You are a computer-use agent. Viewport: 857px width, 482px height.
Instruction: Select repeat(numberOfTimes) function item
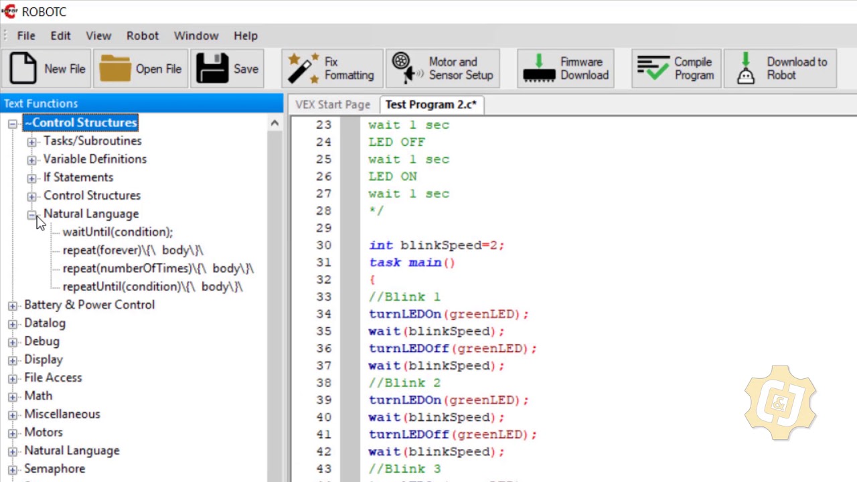point(158,268)
